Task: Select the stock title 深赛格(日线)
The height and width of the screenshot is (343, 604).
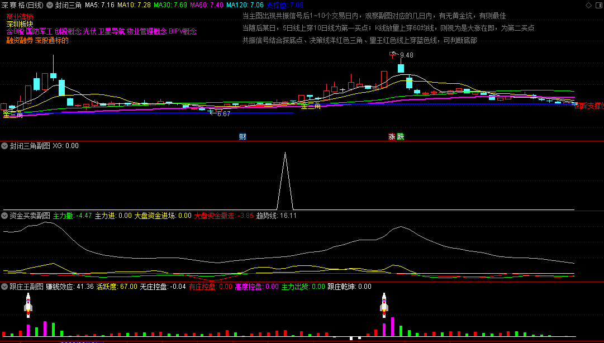Action: point(23,5)
